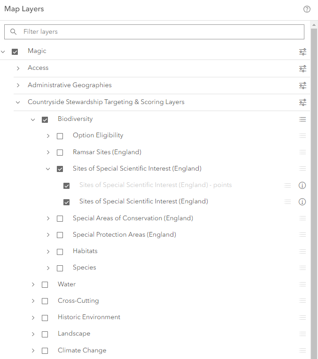Viewport: 318px width, 359px height.
Task: Click Cross-Cutting legend list icon
Action: pyautogui.click(x=302, y=300)
